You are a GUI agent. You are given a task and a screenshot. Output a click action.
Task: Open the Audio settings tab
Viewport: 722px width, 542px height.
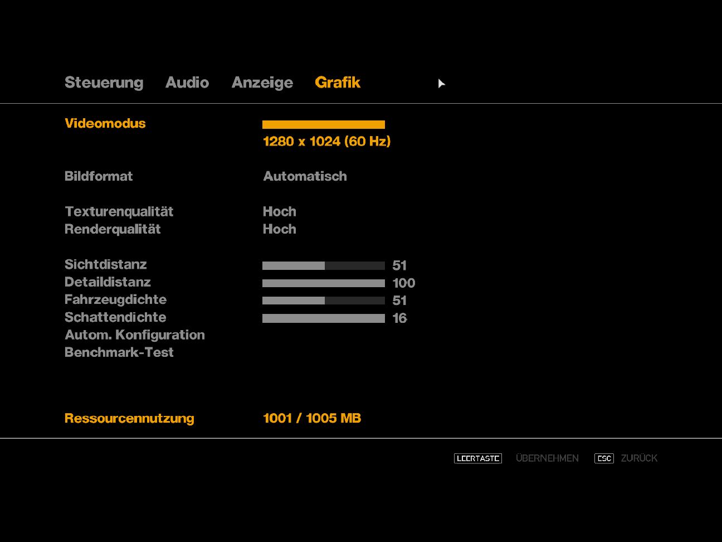tap(187, 83)
